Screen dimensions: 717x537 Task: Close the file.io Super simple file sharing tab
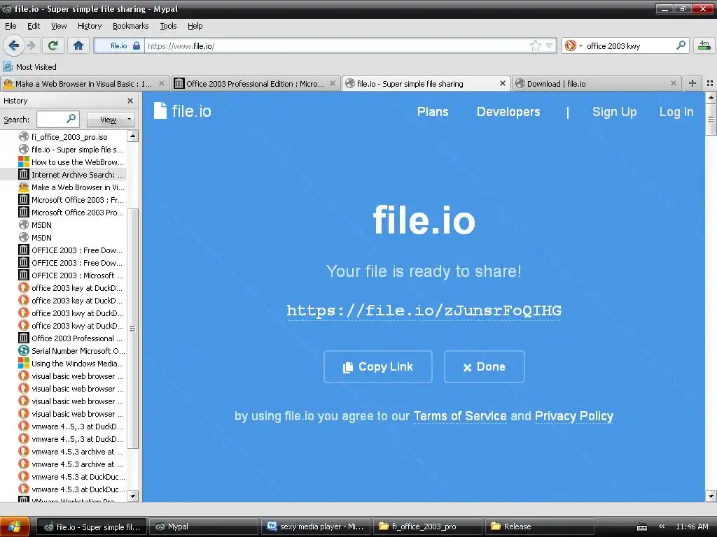[503, 84]
